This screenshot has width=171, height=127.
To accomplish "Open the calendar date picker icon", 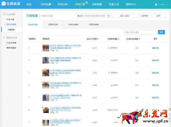I will [109, 16].
